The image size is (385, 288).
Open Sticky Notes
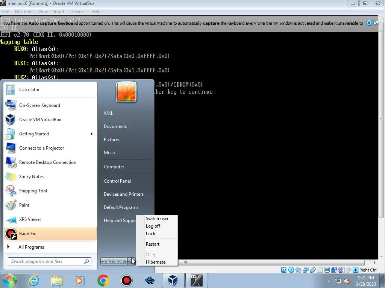point(50,177)
